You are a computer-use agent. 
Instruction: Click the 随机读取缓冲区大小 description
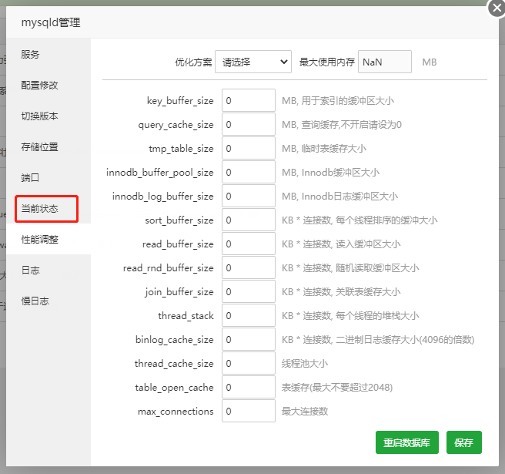point(350,267)
